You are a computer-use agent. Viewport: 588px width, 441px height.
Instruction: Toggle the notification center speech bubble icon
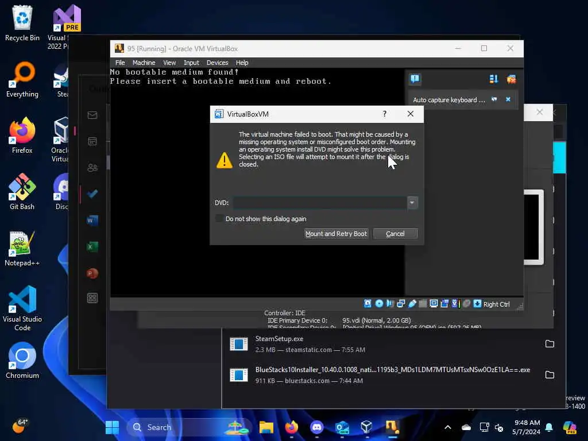tap(415, 79)
